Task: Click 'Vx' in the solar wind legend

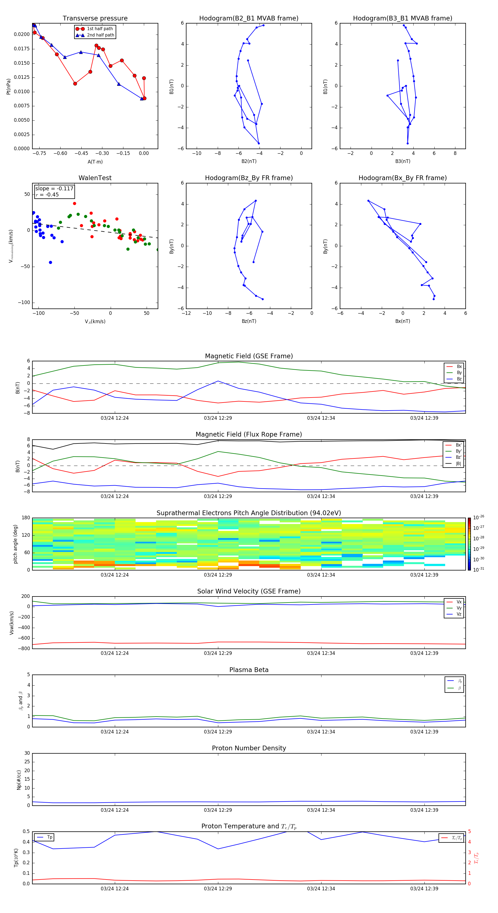Action: [x=459, y=602]
